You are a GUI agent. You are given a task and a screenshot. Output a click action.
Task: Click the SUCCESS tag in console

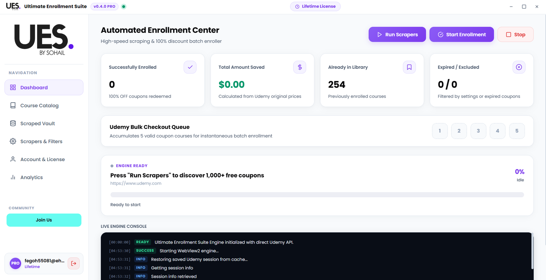tap(145, 251)
